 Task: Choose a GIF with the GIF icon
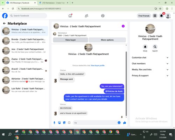pos(69,122)
